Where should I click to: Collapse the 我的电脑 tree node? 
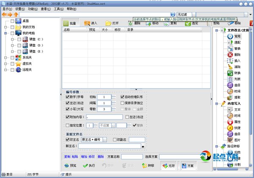[6, 33]
